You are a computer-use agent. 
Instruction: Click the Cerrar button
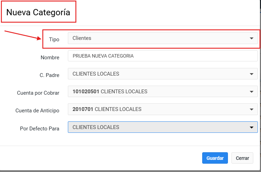242,158
